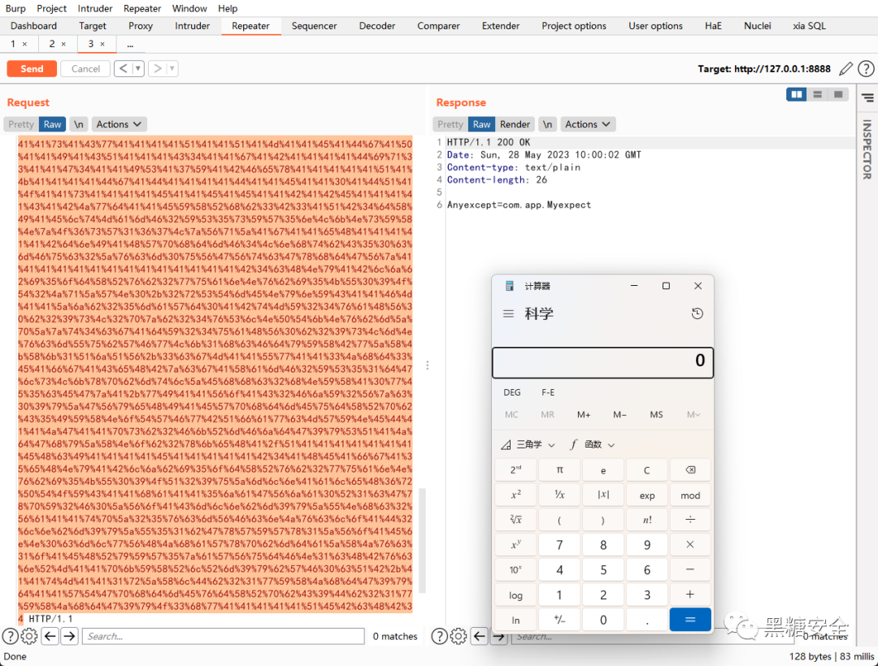Click request pane vertical scrollbar

[422, 540]
